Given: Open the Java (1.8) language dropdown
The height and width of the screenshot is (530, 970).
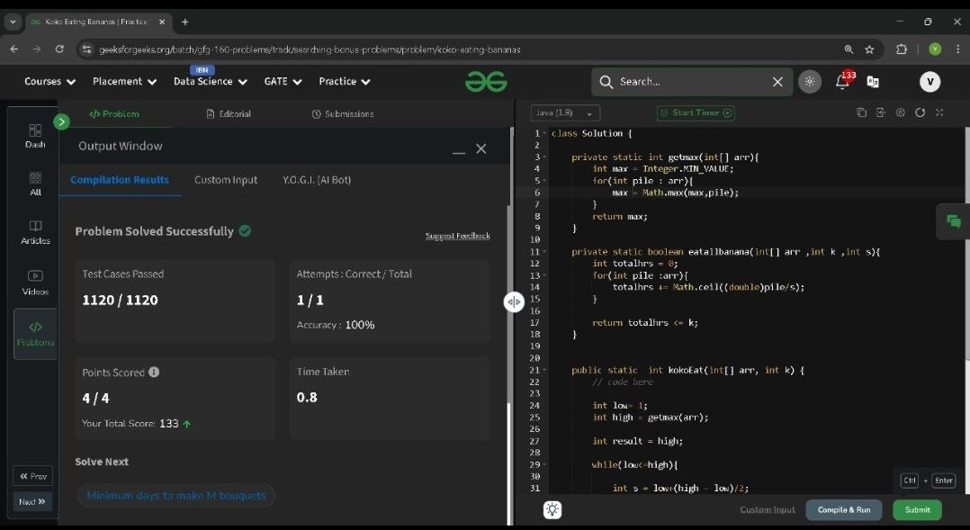Looking at the screenshot, I should [x=565, y=113].
